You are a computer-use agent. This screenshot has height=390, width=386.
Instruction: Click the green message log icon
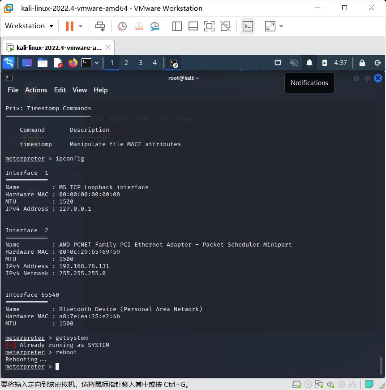click(369, 384)
